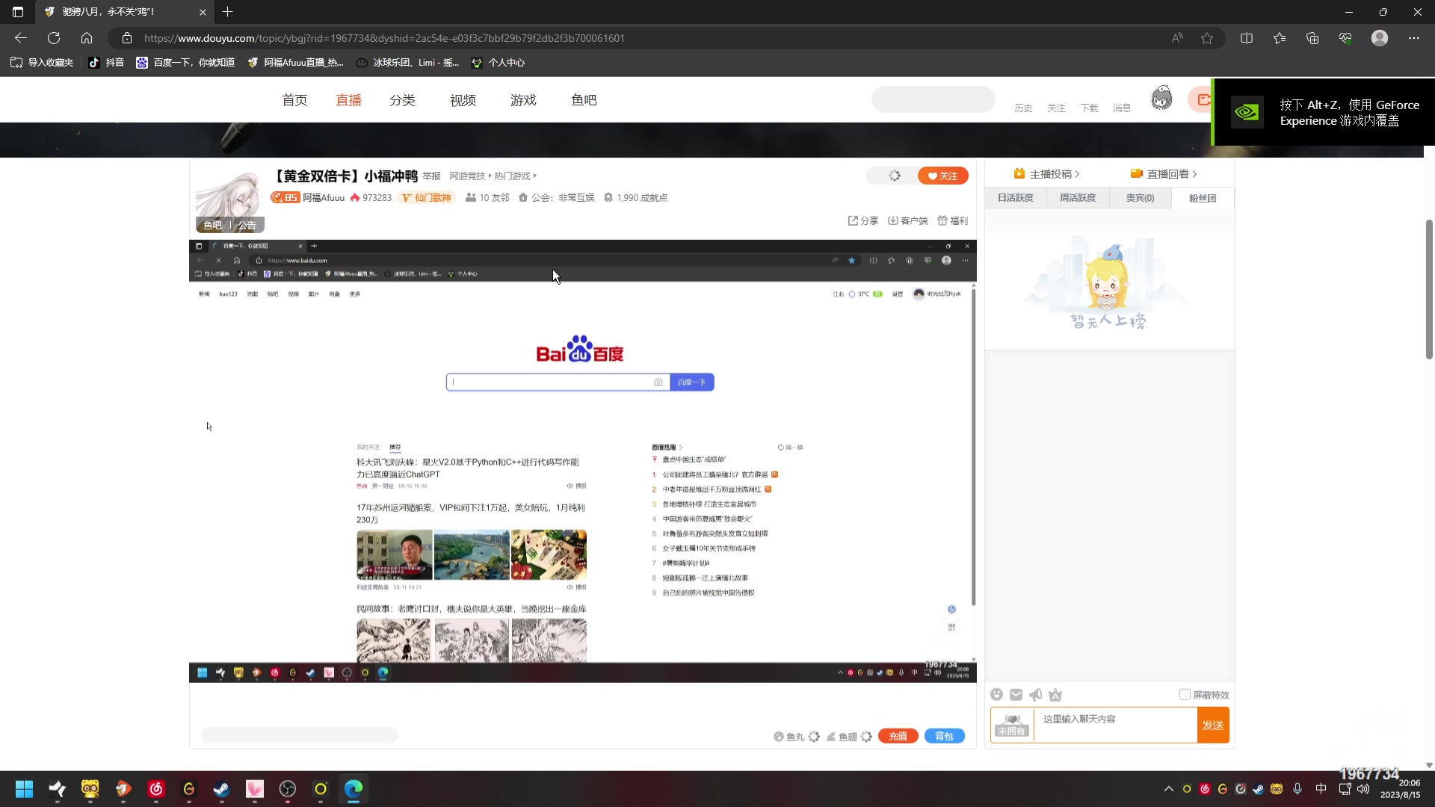Click the 鱼翅 currency icon
Screen dimensions: 1435x807
coord(831,737)
